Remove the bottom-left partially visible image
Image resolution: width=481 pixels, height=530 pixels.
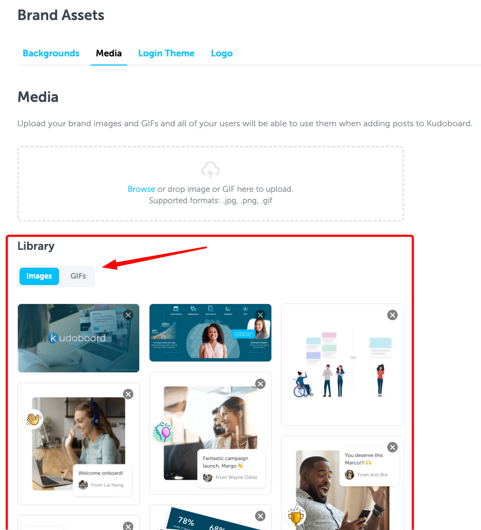tap(128, 526)
